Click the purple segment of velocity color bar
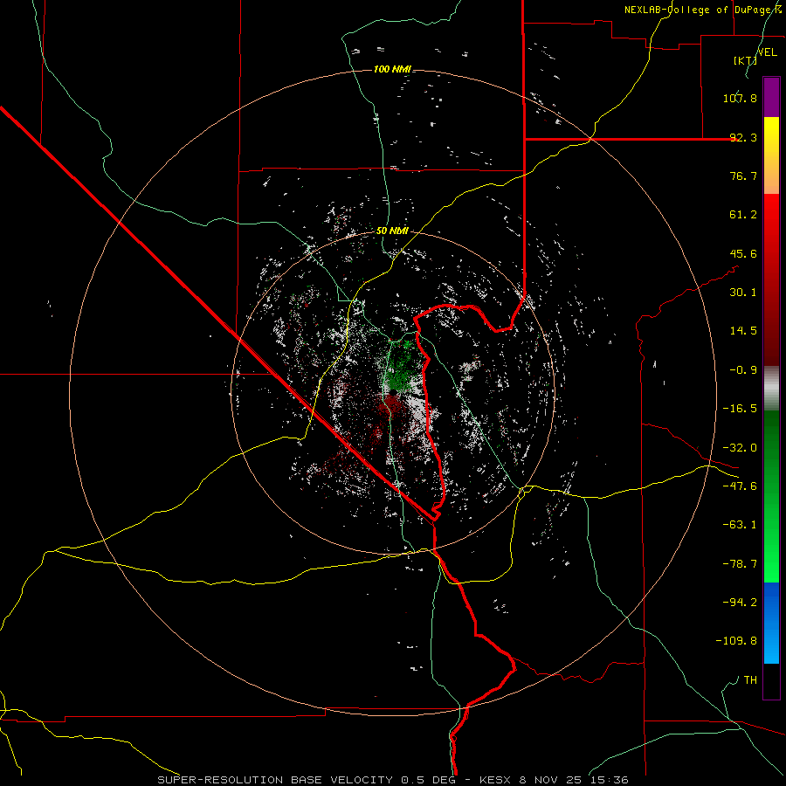 point(771,98)
